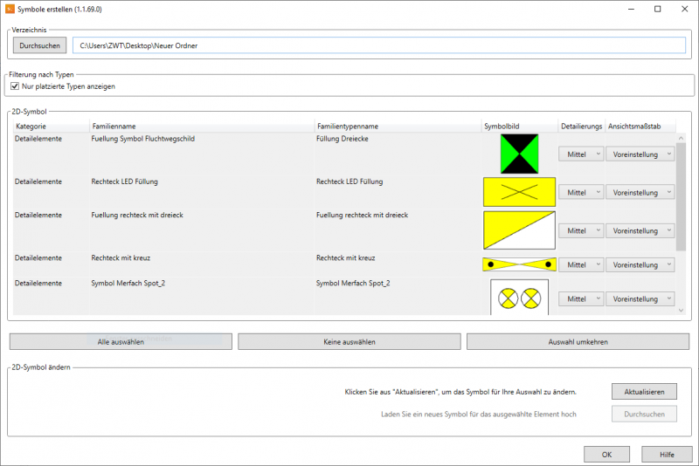The width and height of the screenshot is (699, 466).
Task: Open Detailierungsgrad dropdown for Fuelling Symbol Fluchtwegschild
Action: pyautogui.click(x=581, y=154)
